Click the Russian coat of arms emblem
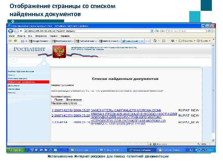The image size is (223, 167). (59, 52)
